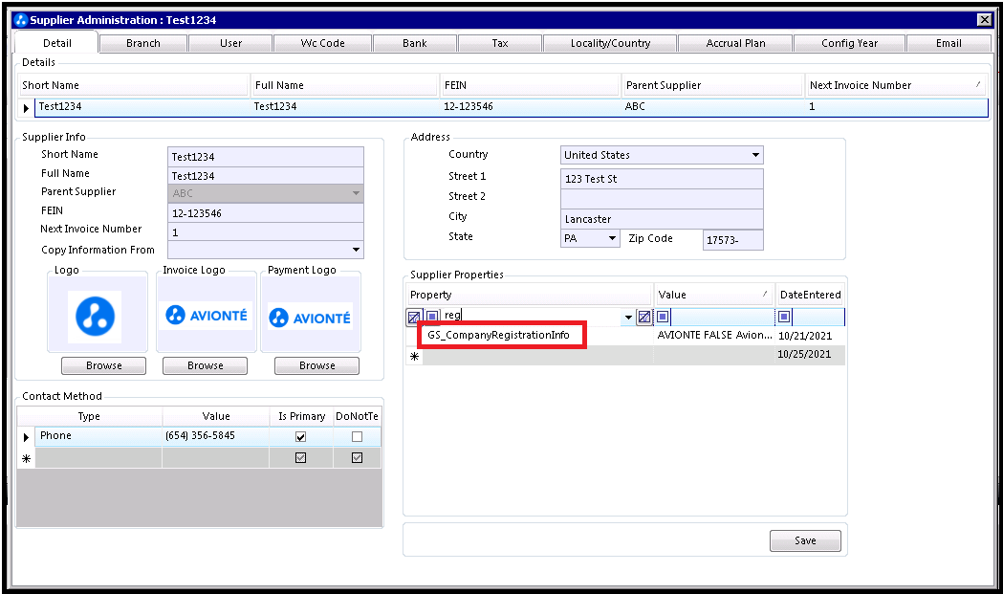Click the Supplier Administration title bar app icon

click(21, 20)
